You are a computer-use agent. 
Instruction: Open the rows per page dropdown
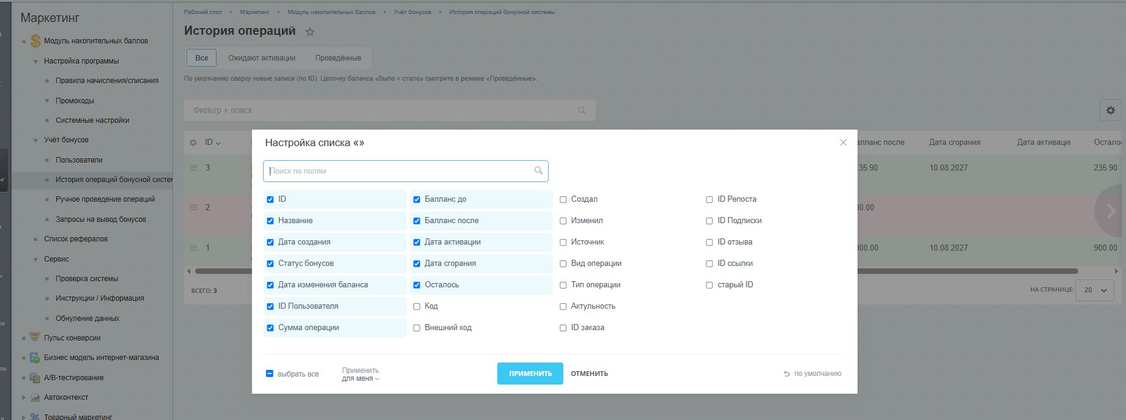[x=1095, y=290]
